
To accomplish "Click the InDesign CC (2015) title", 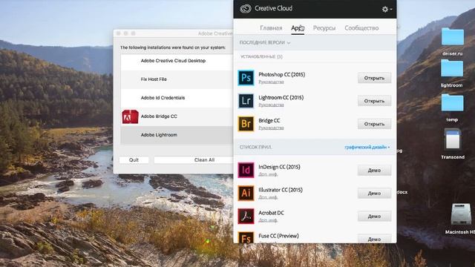I will pos(279,167).
